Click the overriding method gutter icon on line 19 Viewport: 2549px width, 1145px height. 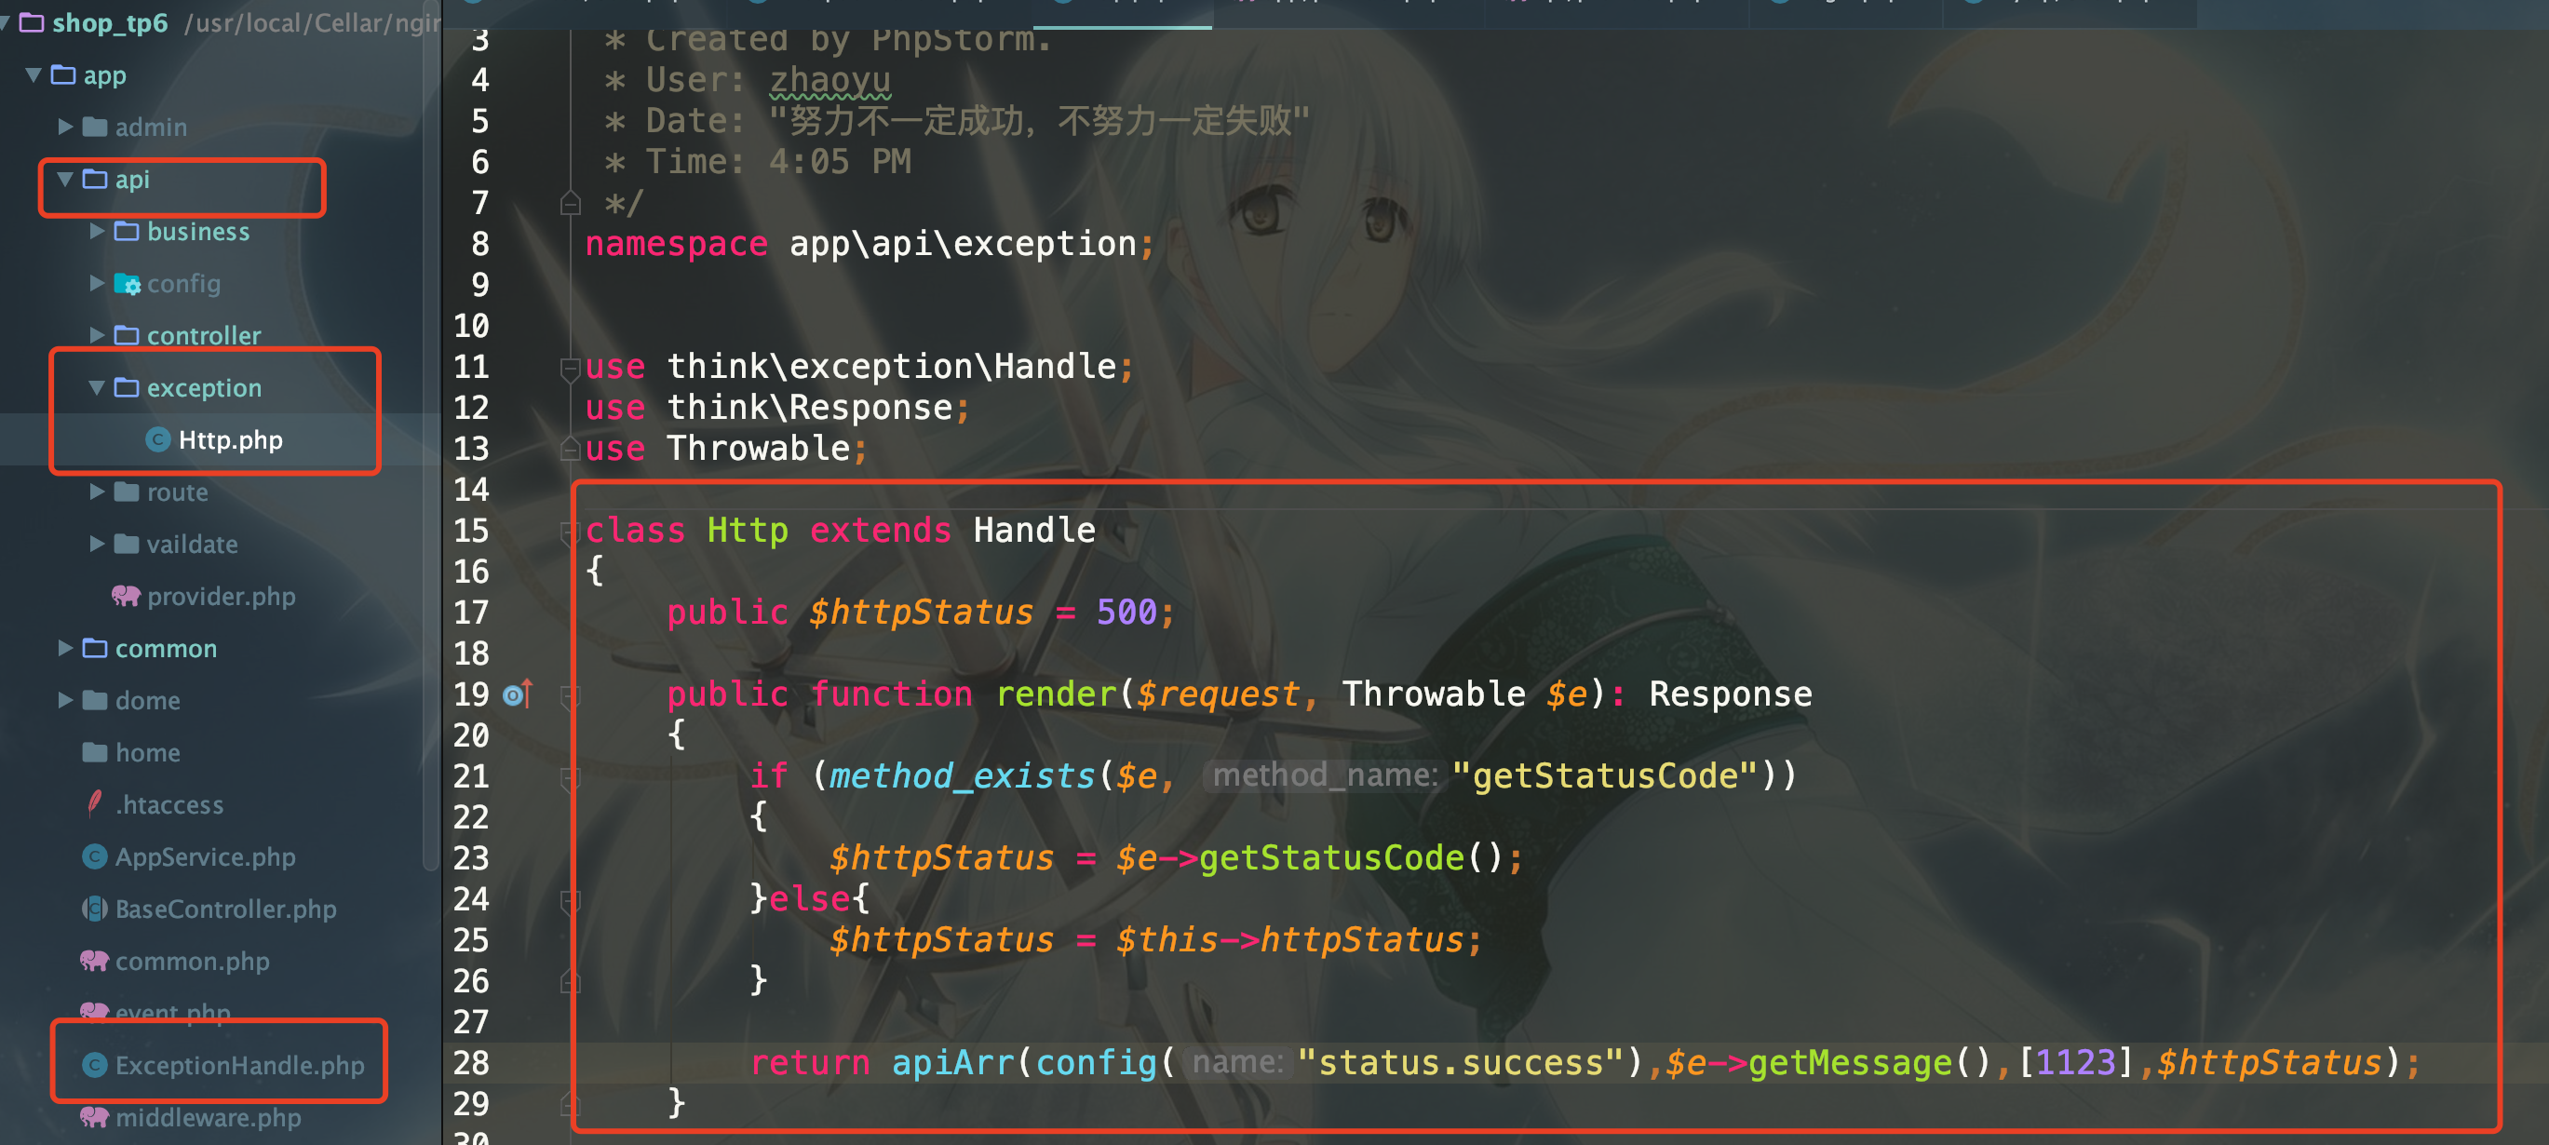tap(518, 694)
